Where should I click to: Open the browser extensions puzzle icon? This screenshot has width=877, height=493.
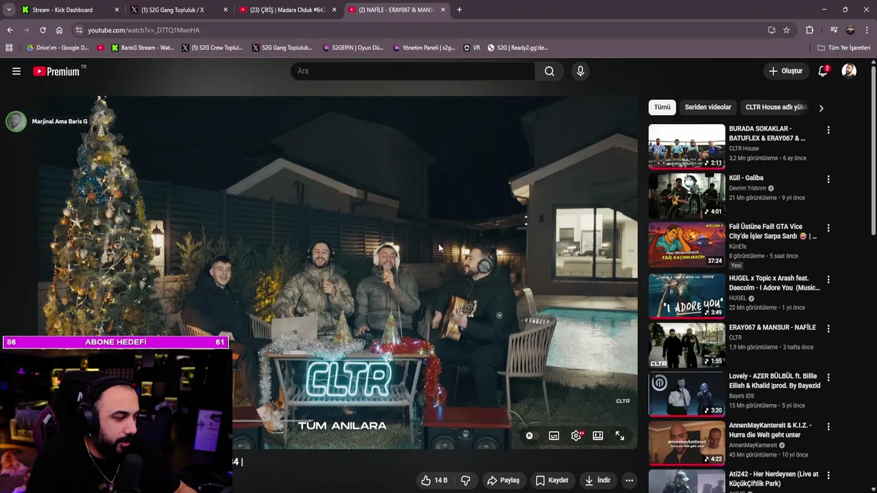pyautogui.click(x=809, y=30)
